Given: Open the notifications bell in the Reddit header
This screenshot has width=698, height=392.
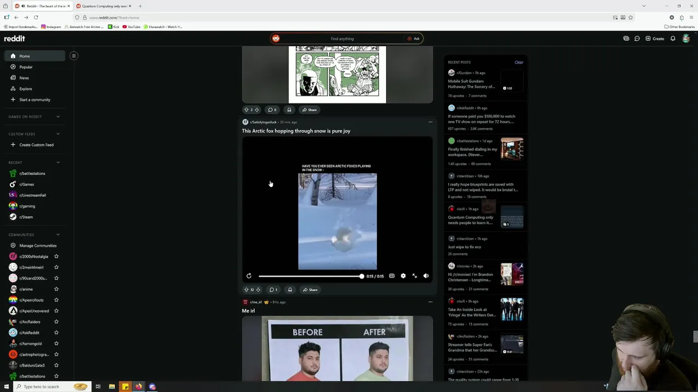Looking at the screenshot, I should pyautogui.click(x=673, y=39).
